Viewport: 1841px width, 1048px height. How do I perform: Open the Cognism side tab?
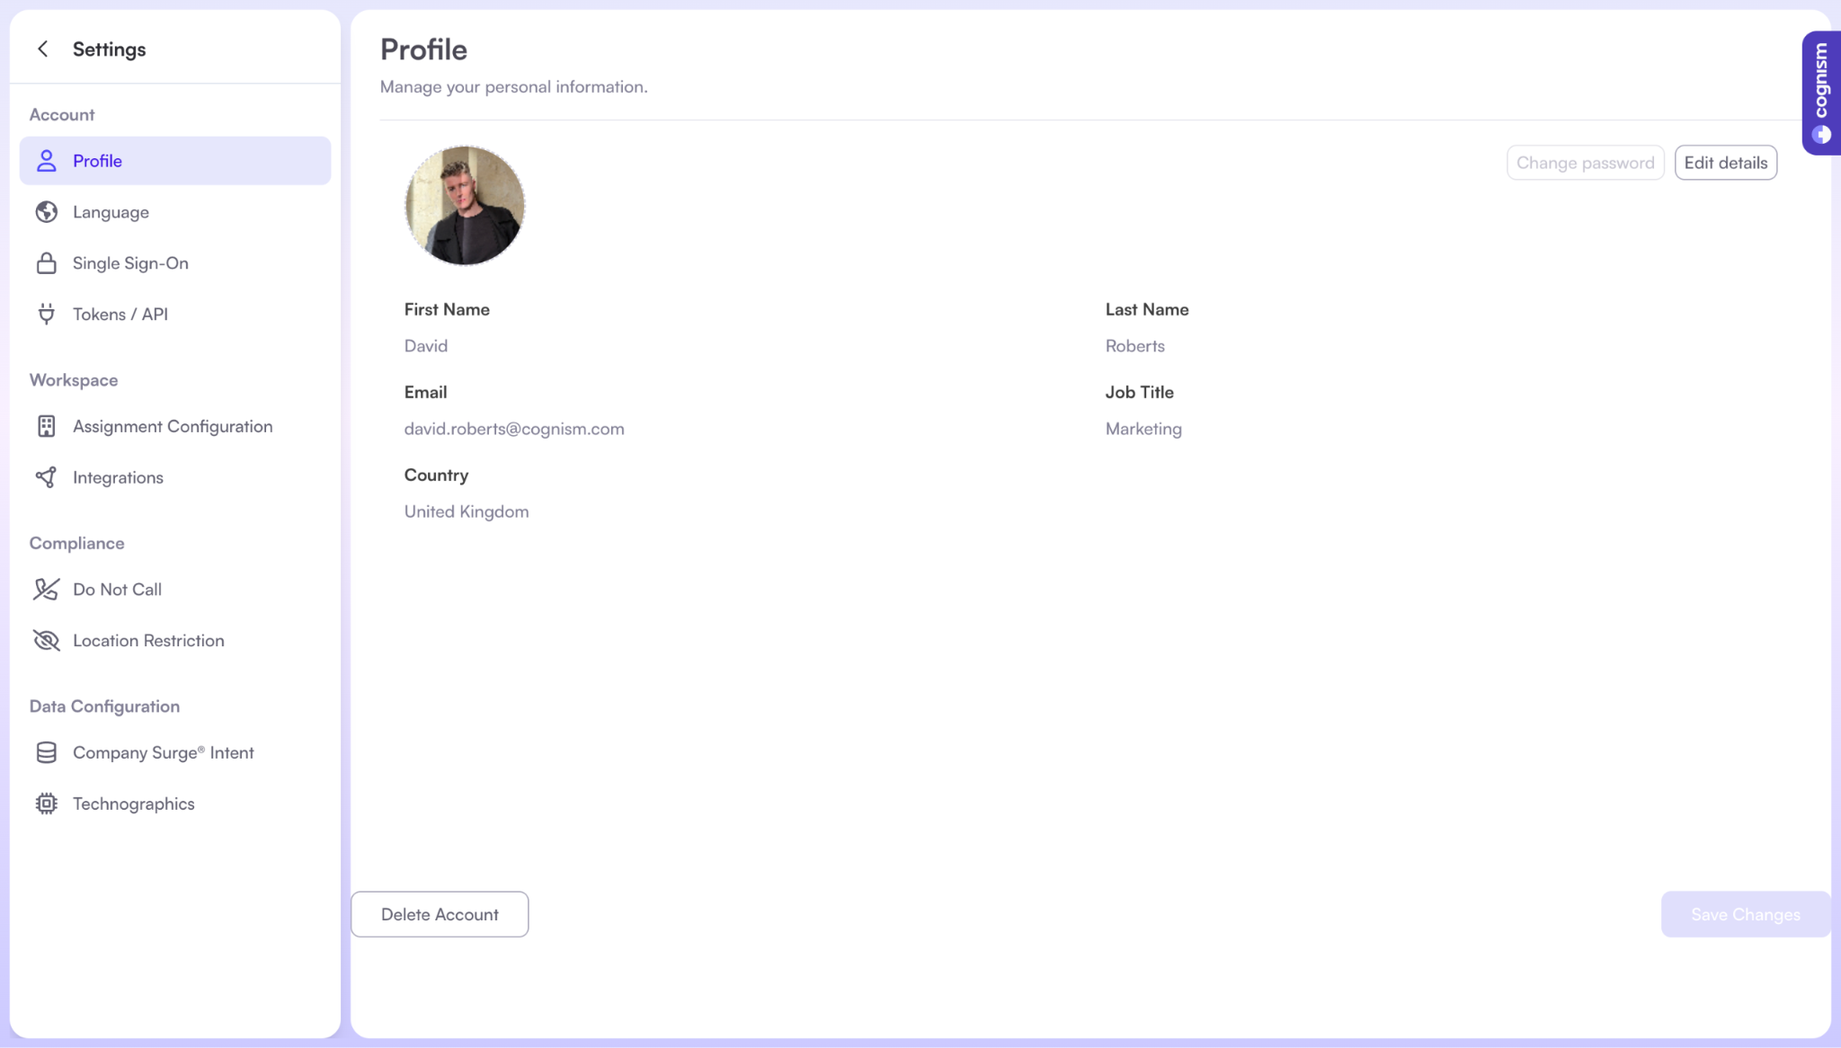click(1821, 93)
